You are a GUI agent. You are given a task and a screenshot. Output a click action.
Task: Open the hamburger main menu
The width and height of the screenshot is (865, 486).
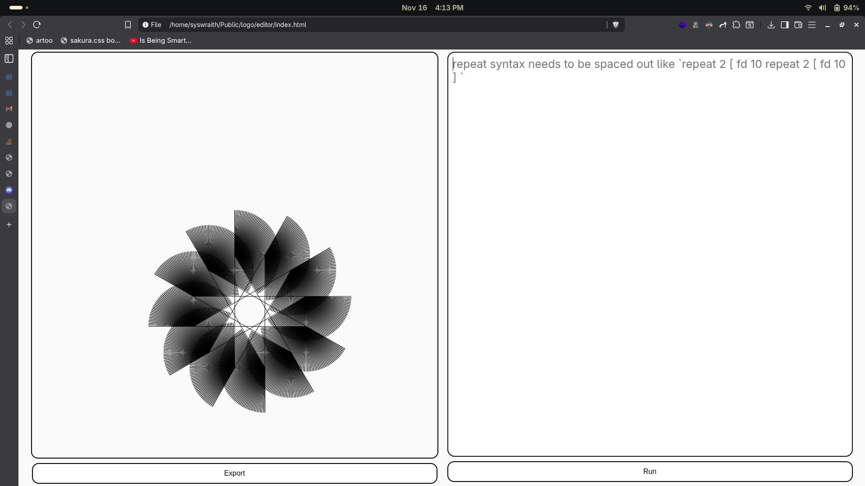pyautogui.click(x=812, y=25)
